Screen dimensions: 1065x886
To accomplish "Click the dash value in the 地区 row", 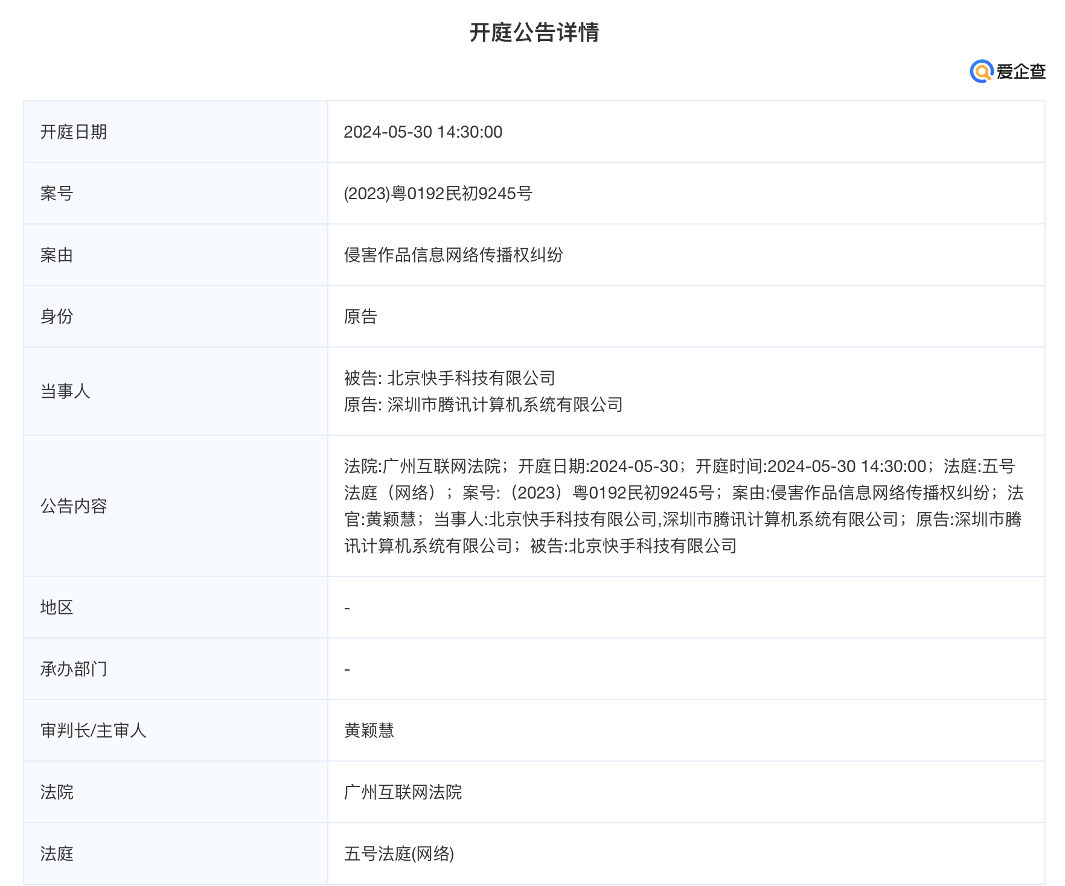I will (x=347, y=608).
